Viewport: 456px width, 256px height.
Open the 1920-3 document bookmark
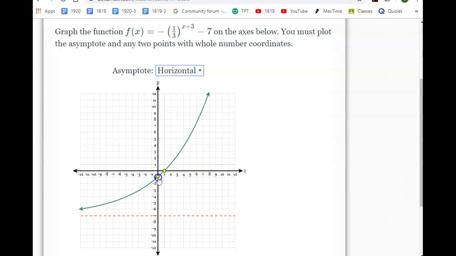pyautogui.click(x=124, y=11)
